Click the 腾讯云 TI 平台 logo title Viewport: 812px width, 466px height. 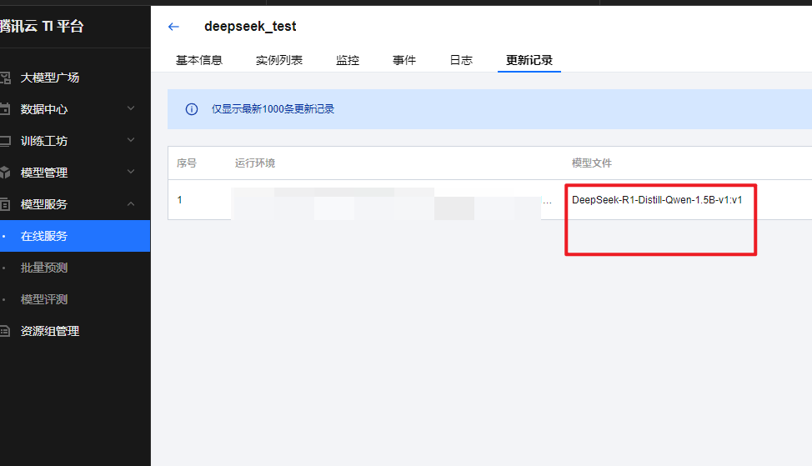click(42, 27)
